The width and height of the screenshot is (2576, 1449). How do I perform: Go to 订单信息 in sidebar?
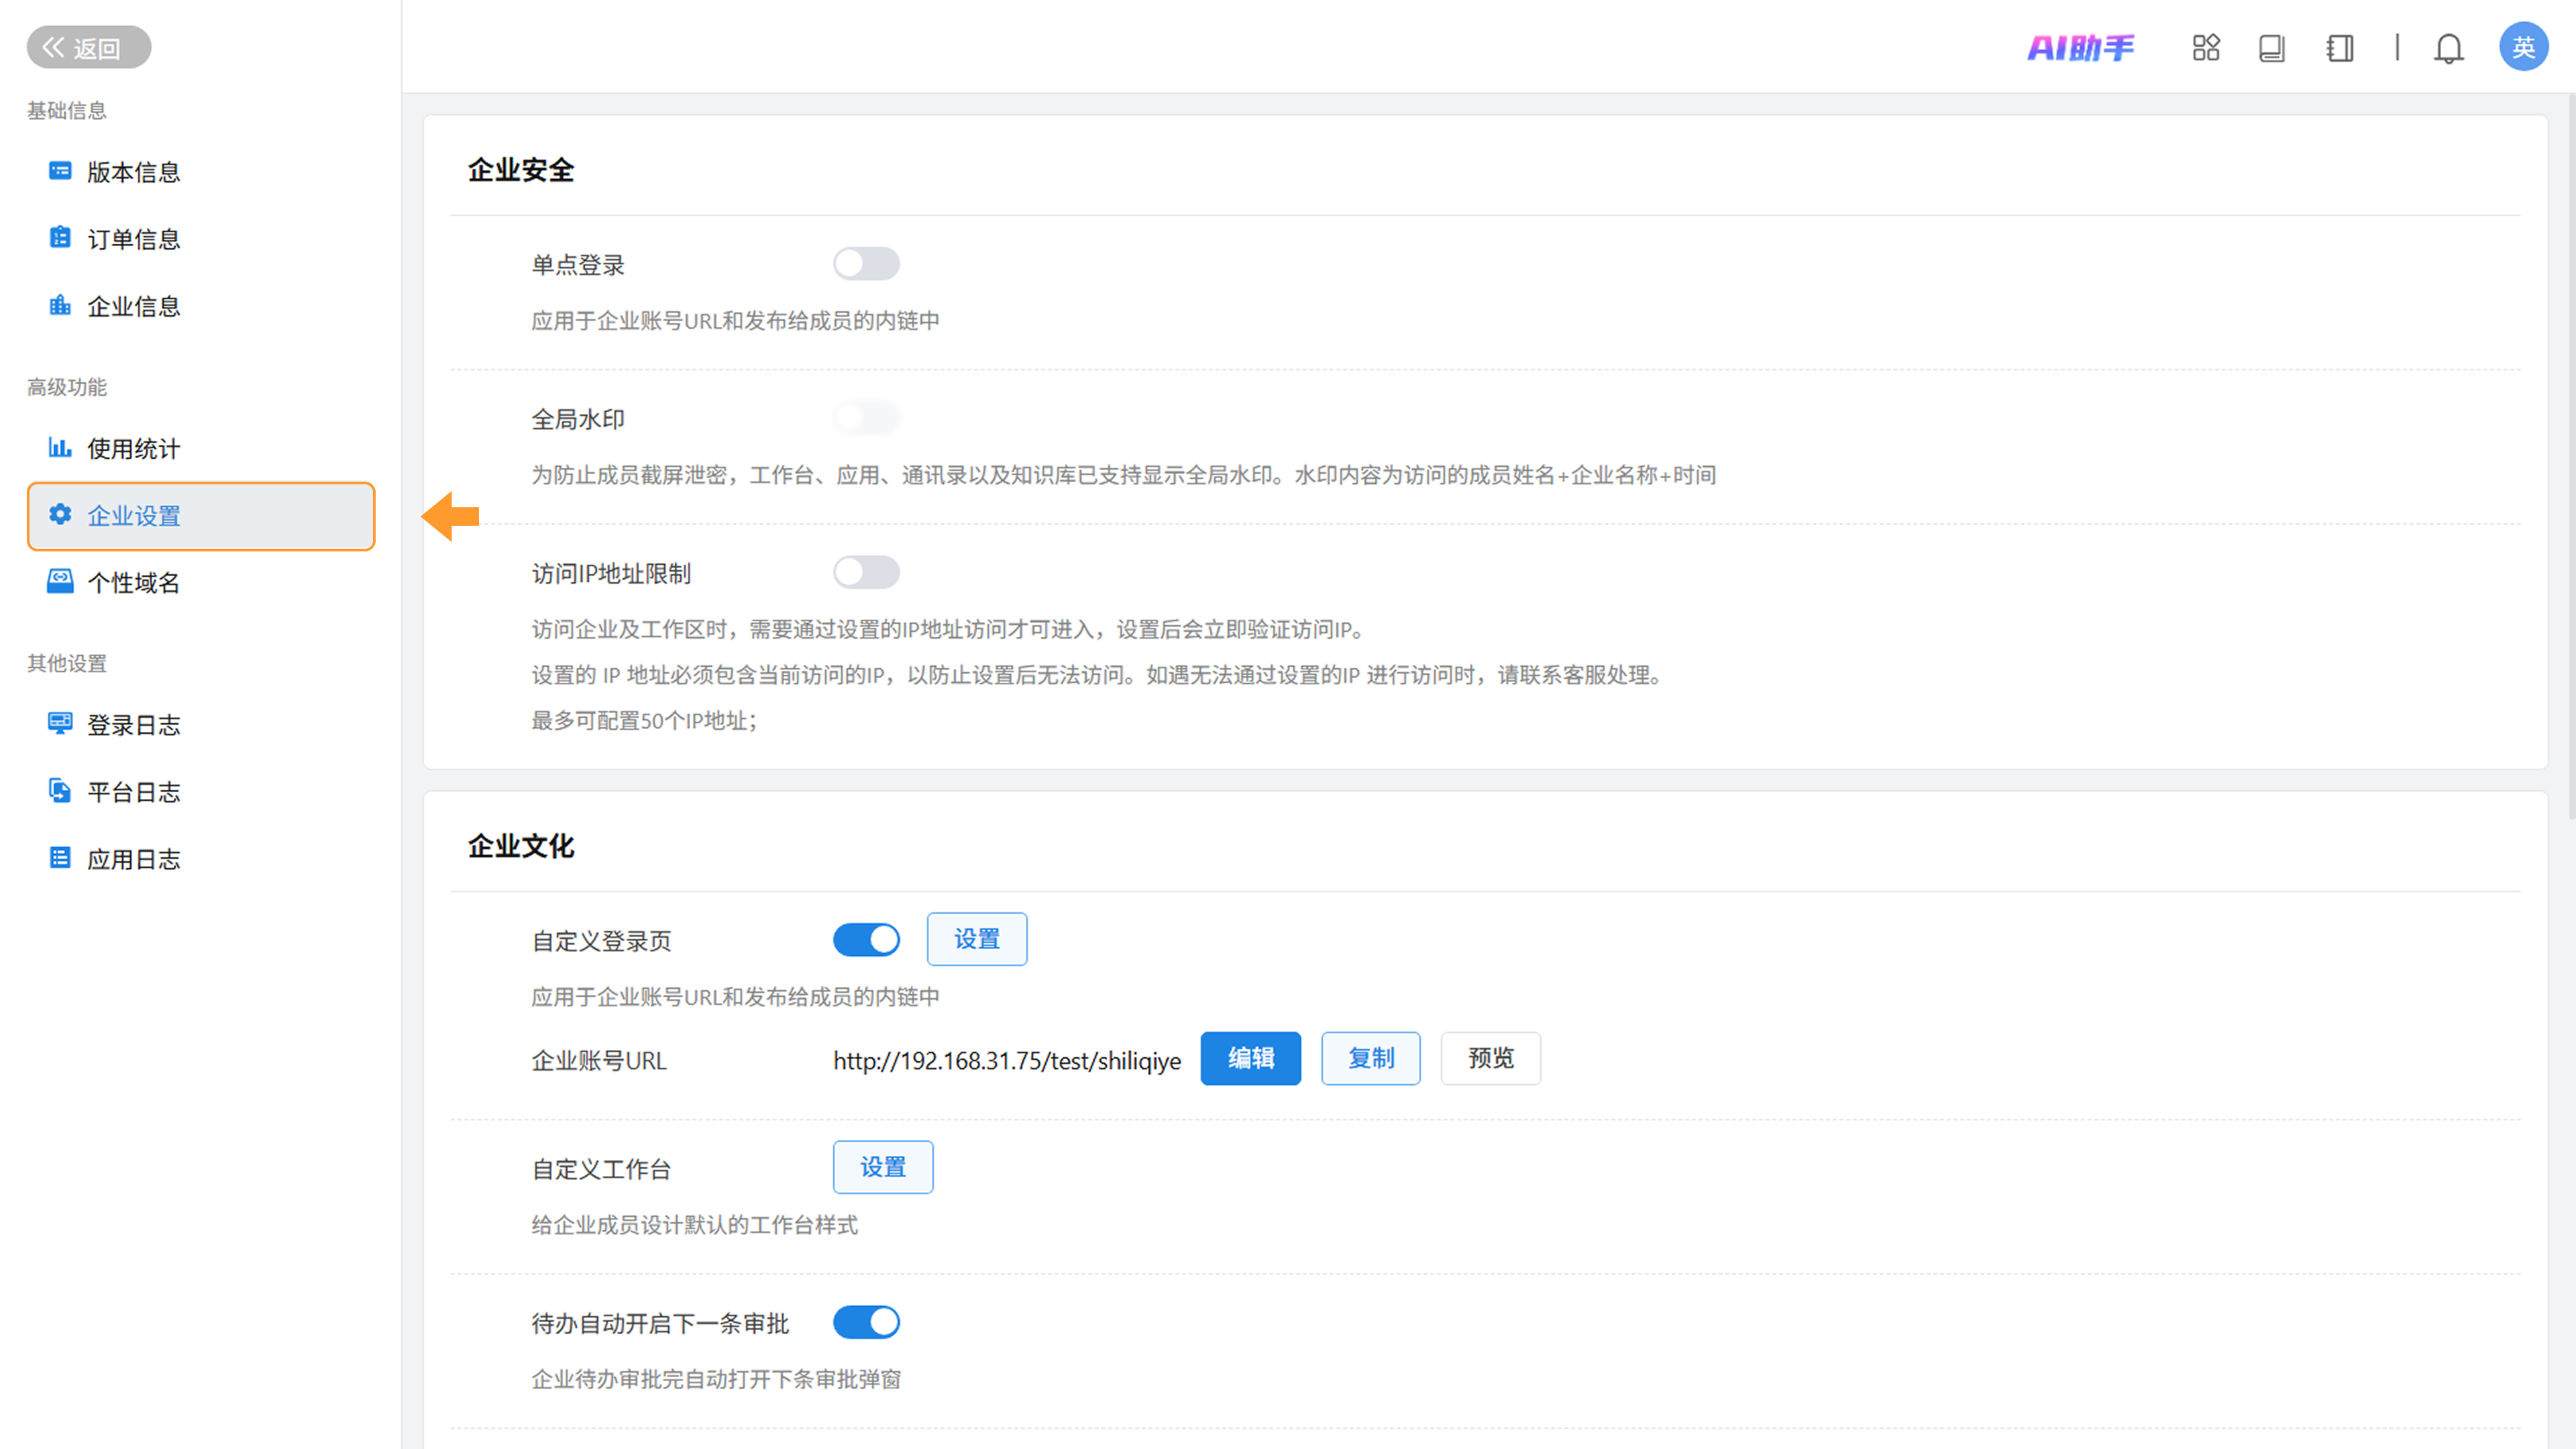tap(133, 239)
